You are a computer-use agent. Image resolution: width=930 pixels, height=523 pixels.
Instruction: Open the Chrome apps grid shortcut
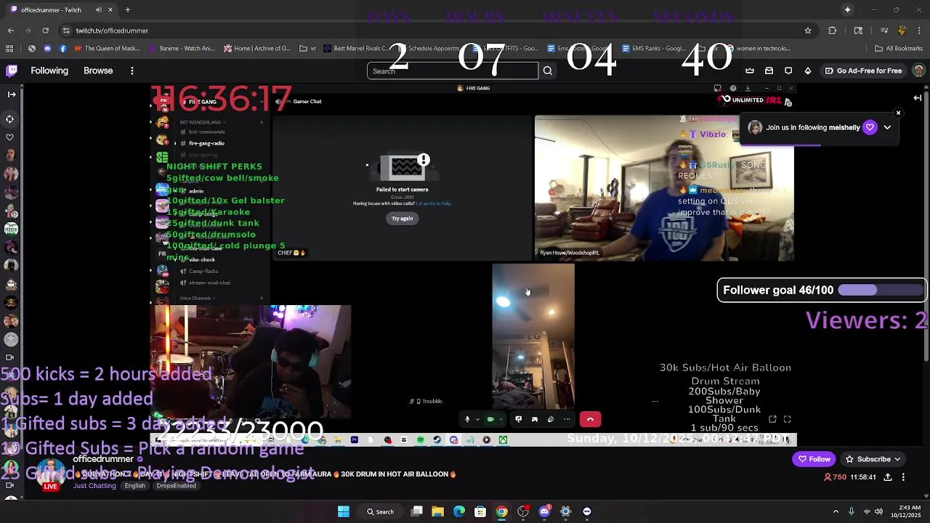tap(9, 49)
